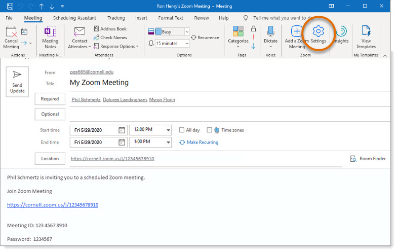Click the From email address pgs665@cornell.edu
397x252 pixels.
point(92,72)
